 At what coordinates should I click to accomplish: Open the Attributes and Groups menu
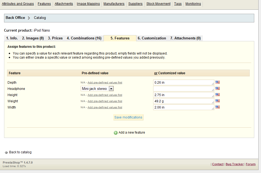[18, 4]
